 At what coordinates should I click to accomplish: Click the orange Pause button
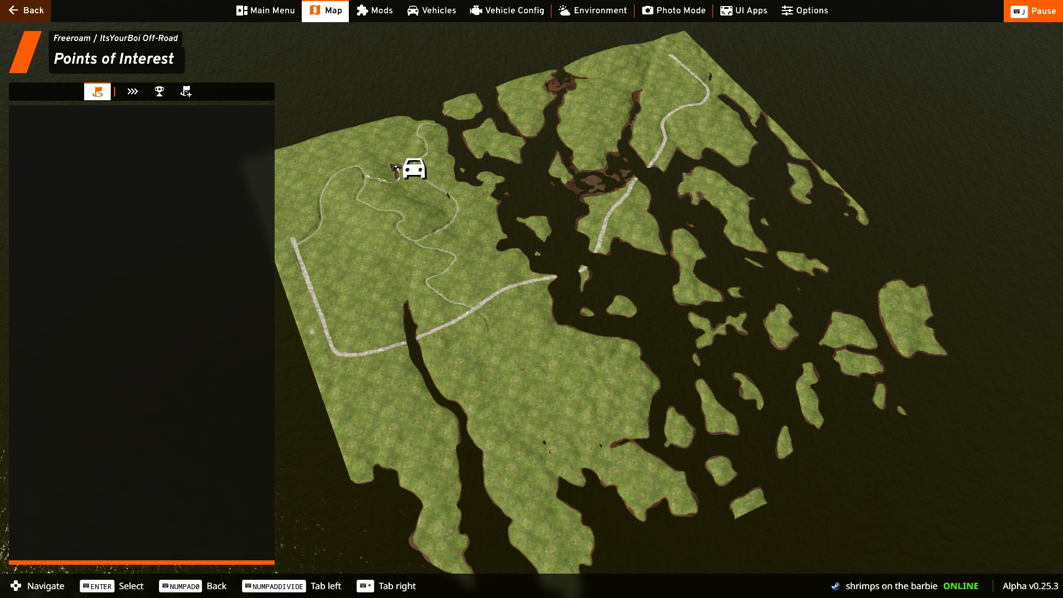pyautogui.click(x=1033, y=11)
